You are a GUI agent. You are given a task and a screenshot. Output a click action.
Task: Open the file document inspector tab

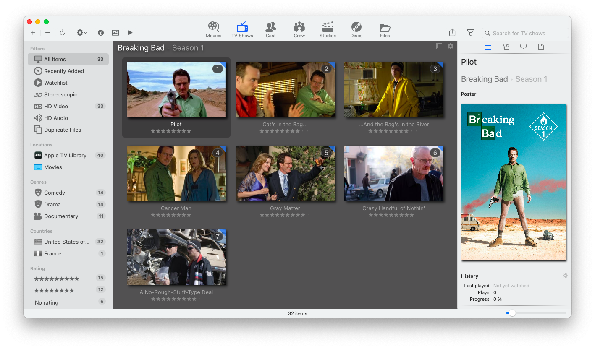tap(541, 47)
